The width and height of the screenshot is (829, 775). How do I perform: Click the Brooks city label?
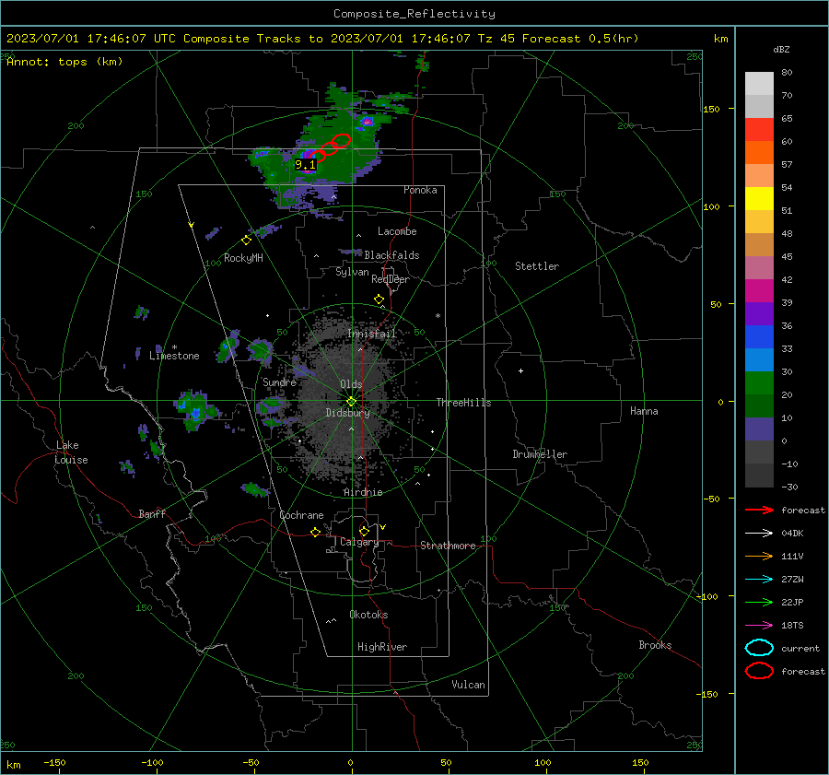[x=655, y=645]
